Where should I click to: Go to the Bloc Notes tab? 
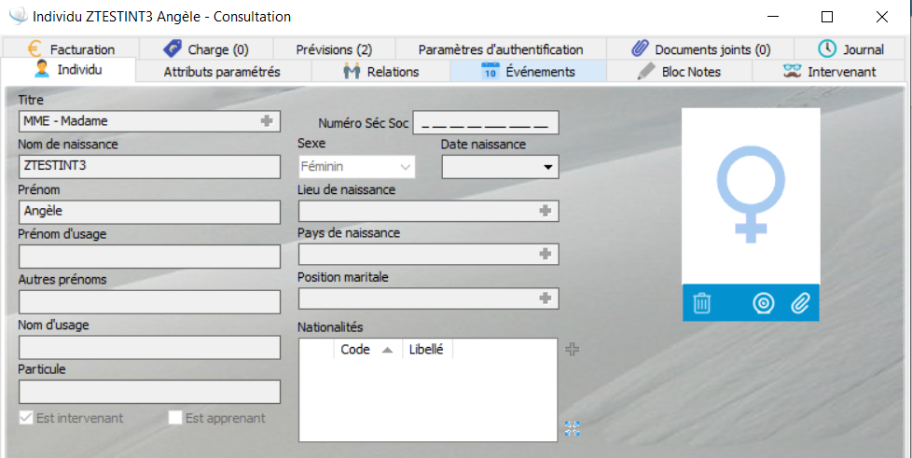[x=679, y=71]
